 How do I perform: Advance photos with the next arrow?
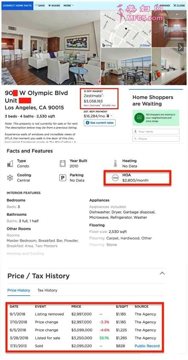(181, 48)
